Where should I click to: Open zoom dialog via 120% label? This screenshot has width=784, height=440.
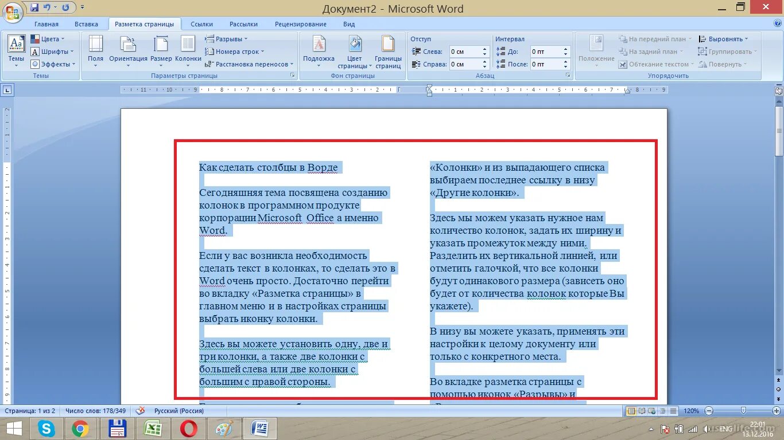pyautogui.click(x=692, y=411)
